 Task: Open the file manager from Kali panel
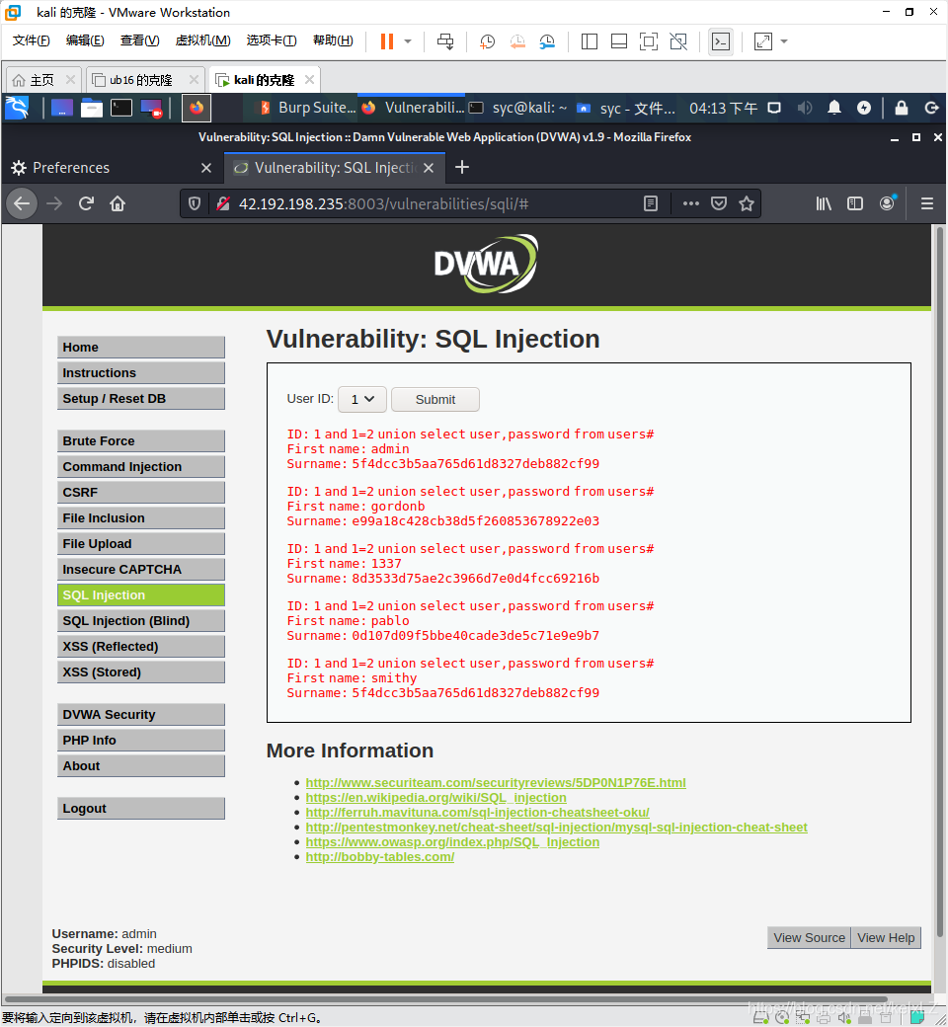pos(91,108)
